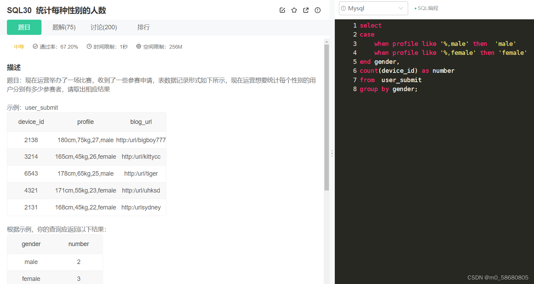The width and height of the screenshot is (534, 284).
Task: Click the panel splitter handle dots
Action: coord(332,153)
